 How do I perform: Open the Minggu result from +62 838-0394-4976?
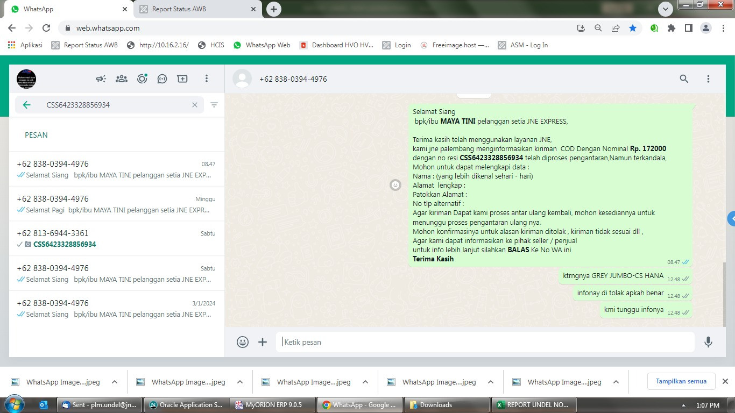point(116,204)
